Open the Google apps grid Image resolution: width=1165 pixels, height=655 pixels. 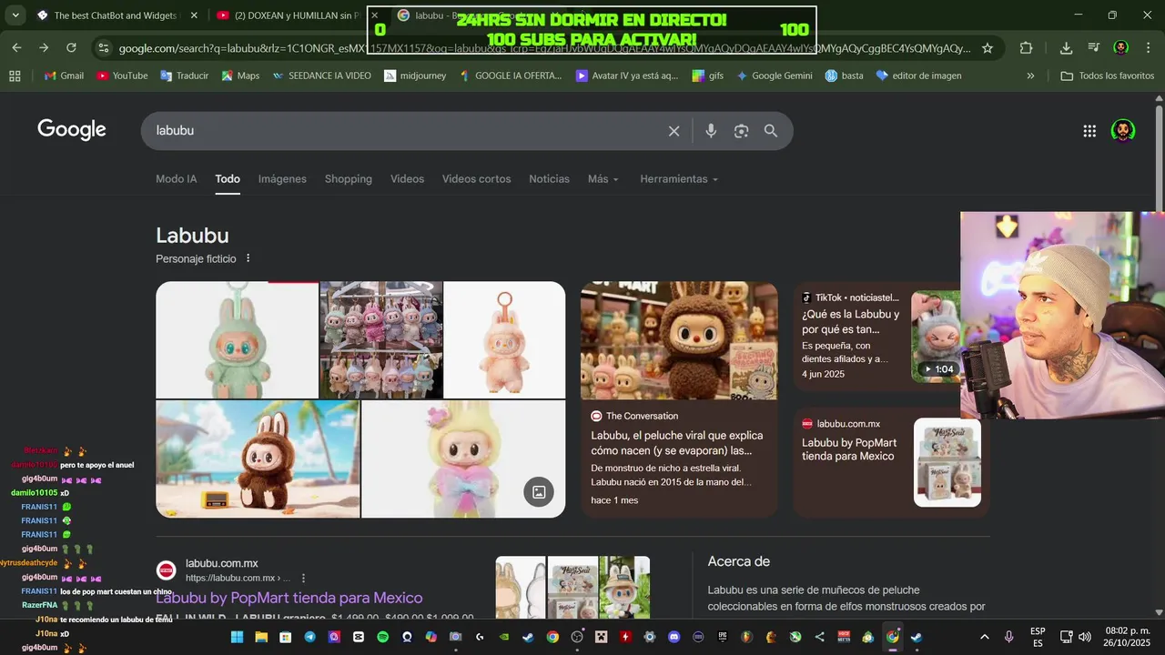tap(1089, 131)
